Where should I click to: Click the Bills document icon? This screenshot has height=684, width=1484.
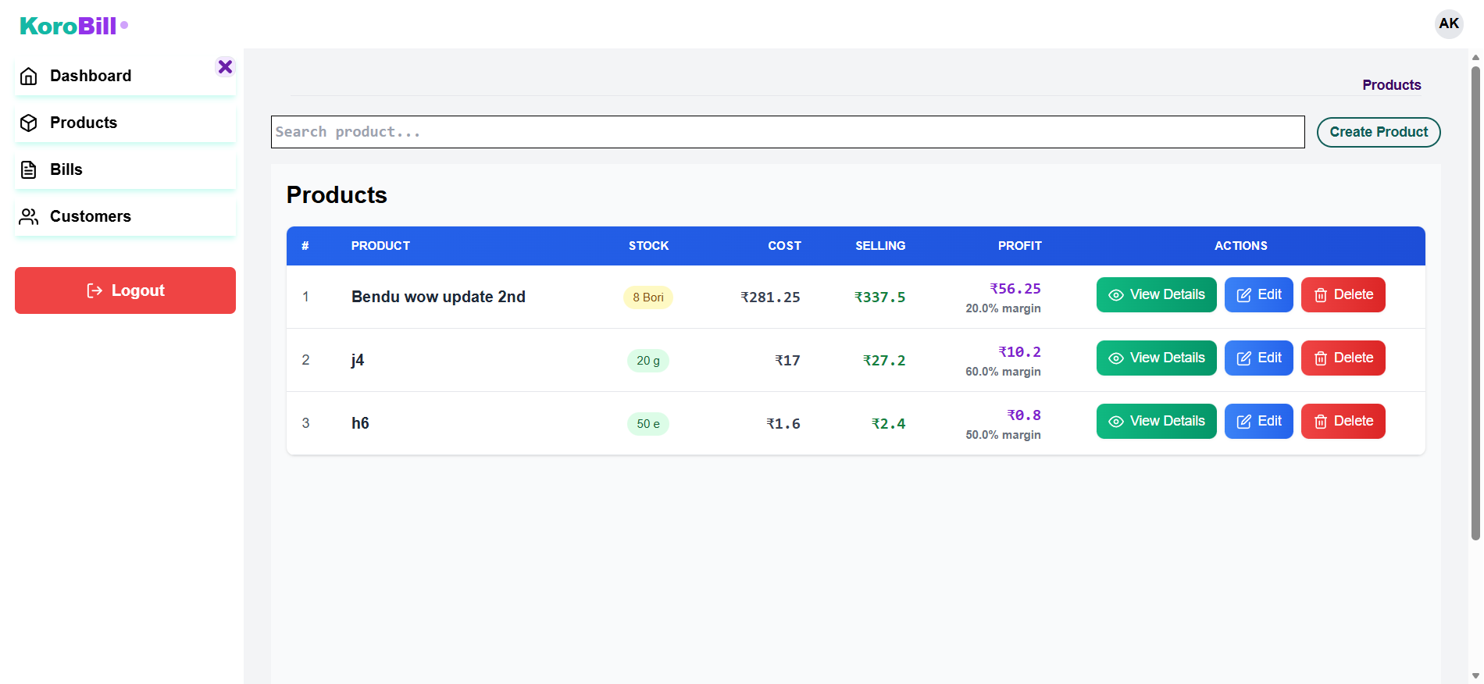point(29,170)
